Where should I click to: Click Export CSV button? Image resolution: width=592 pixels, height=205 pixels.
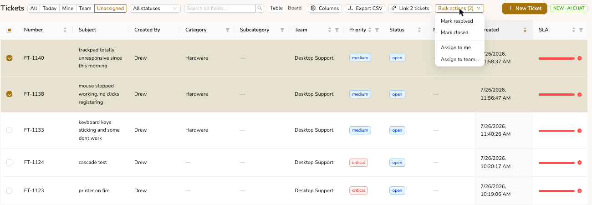365,8
